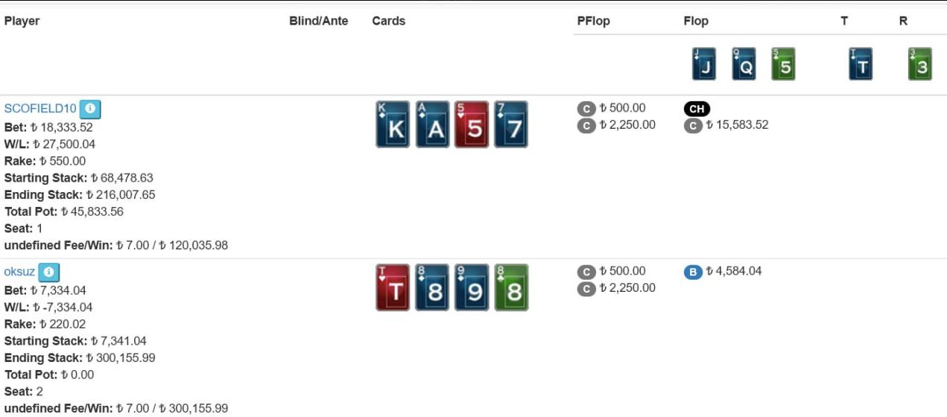Click the PFlop column header

point(593,21)
